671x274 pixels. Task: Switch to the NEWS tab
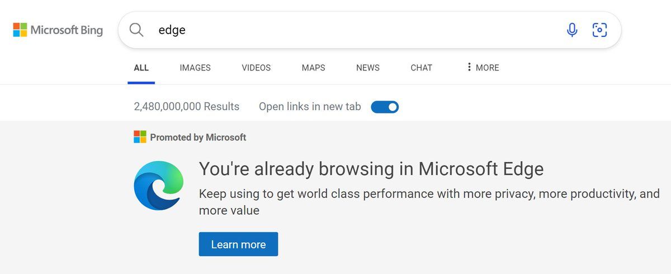pos(368,68)
